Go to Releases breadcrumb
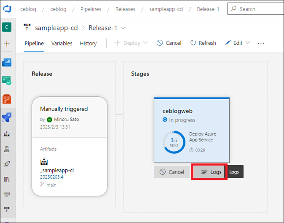Viewport: 284px width, 223px height. click(125, 9)
